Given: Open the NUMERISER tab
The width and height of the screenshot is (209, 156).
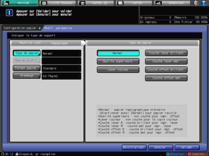Looking at the screenshot, I should tap(172, 3).
